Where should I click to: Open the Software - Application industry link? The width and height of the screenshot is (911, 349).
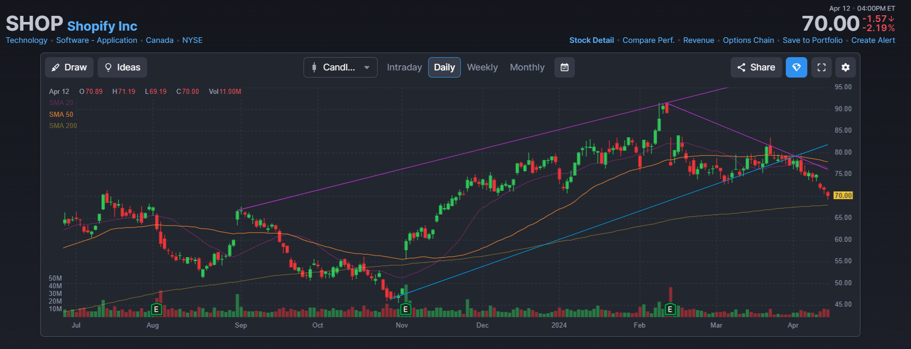(97, 40)
